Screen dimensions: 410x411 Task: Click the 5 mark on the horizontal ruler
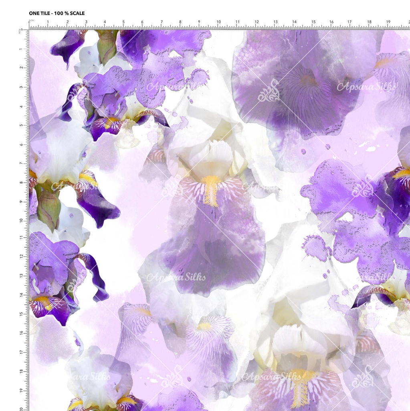(123, 22)
